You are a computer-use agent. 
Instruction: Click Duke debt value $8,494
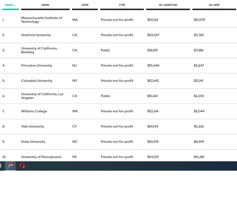tap(199, 142)
